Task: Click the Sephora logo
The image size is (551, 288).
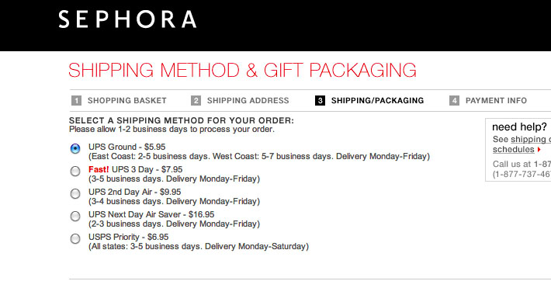Action: (x=127, y=19)
